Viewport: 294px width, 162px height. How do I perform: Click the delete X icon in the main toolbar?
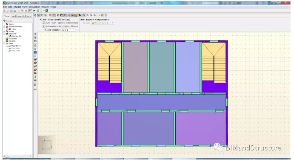(26, 11)
